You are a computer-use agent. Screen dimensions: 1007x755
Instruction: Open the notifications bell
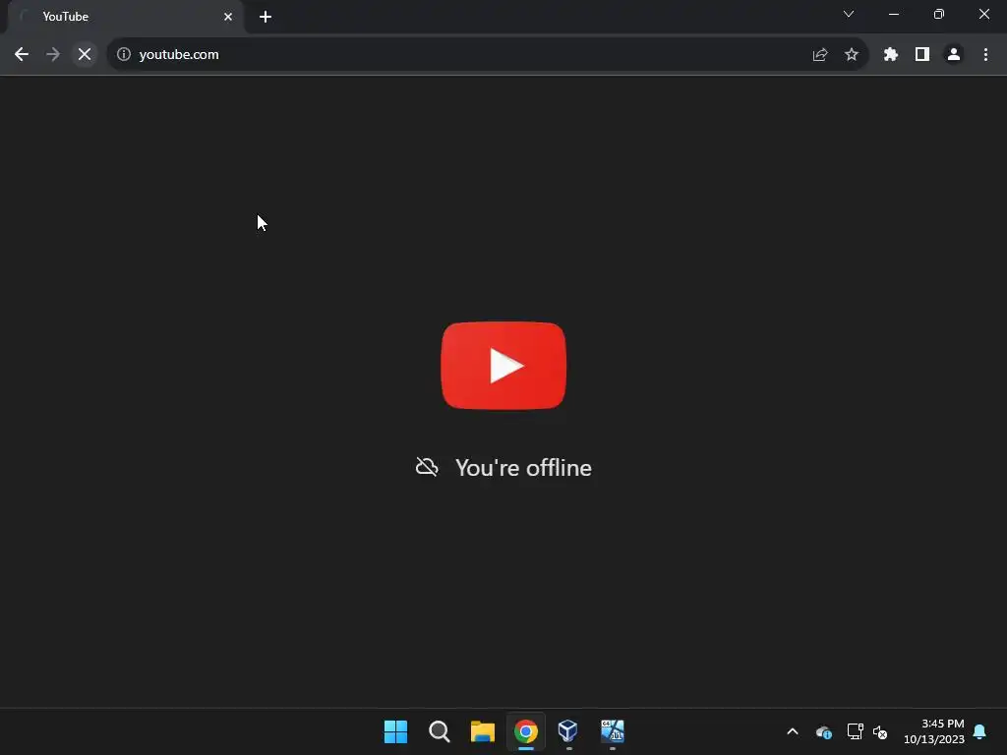point(980,731)
